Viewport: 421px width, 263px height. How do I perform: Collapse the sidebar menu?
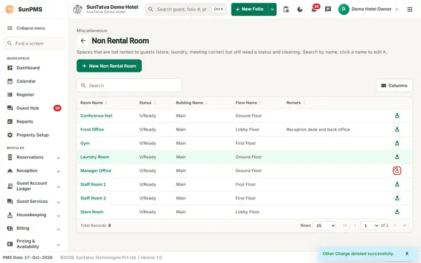pos(26,28)
